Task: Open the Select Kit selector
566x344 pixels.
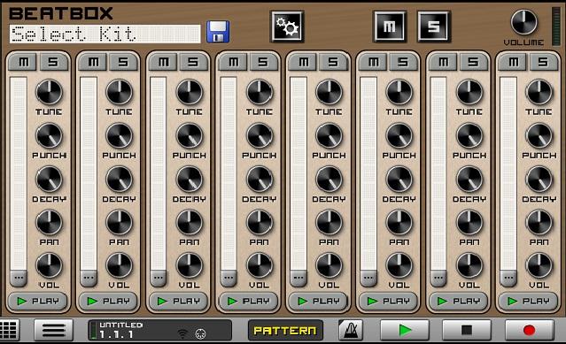Action: pyautogui.click(x=105, y=34)
